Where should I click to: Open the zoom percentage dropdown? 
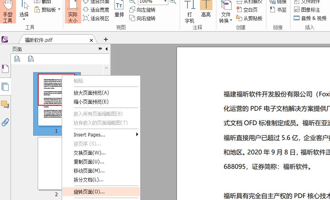(166, 2)
